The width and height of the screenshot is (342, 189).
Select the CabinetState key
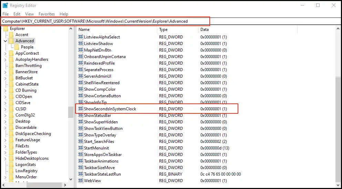pos(27,84)
